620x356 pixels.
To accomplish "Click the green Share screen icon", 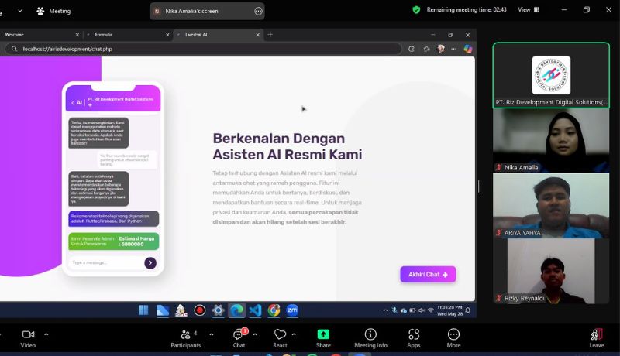I will 323,334.
